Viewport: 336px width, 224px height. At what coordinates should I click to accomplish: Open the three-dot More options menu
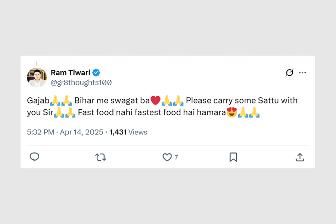pyautogui.click(x=302, y=73)
